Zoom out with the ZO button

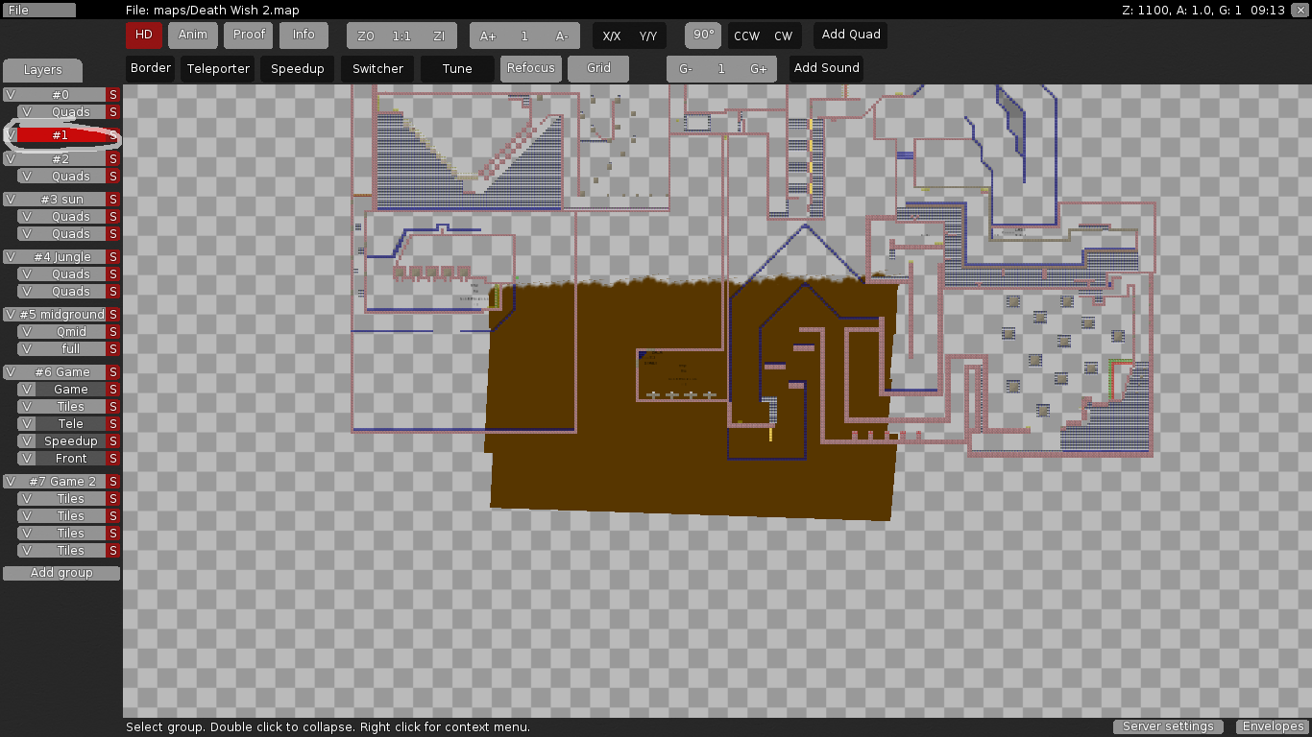(x=366, y=36)
